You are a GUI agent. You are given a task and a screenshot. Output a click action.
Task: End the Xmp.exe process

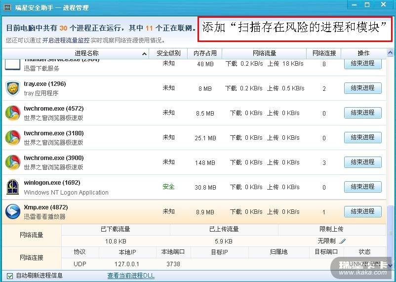(x=362, y=212)
